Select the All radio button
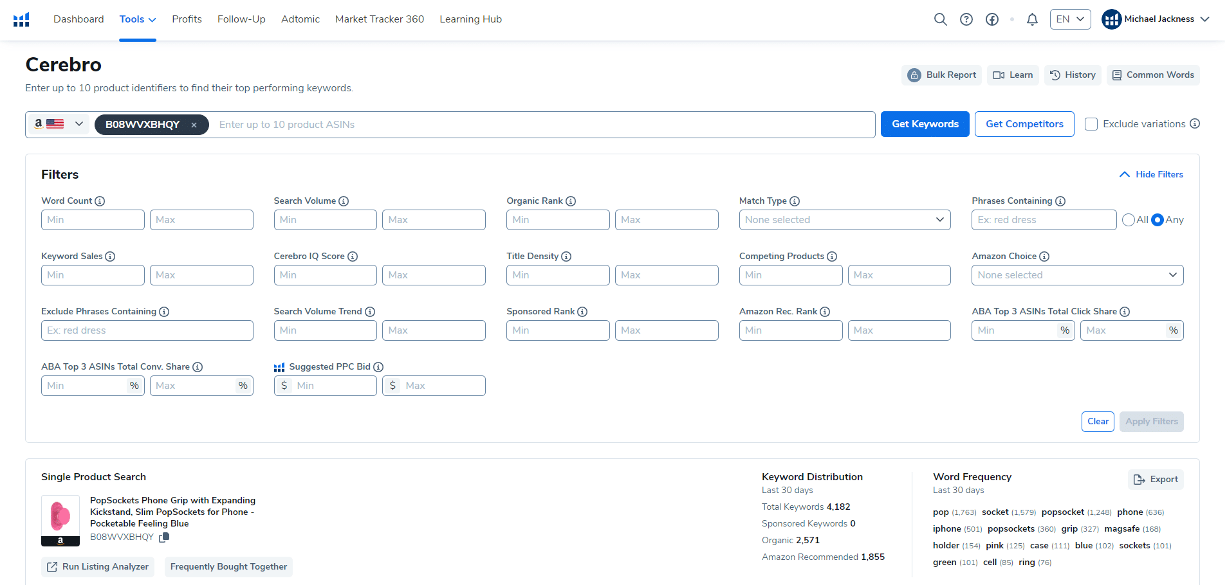The image size is (1227, 585). click(1129, 220)
